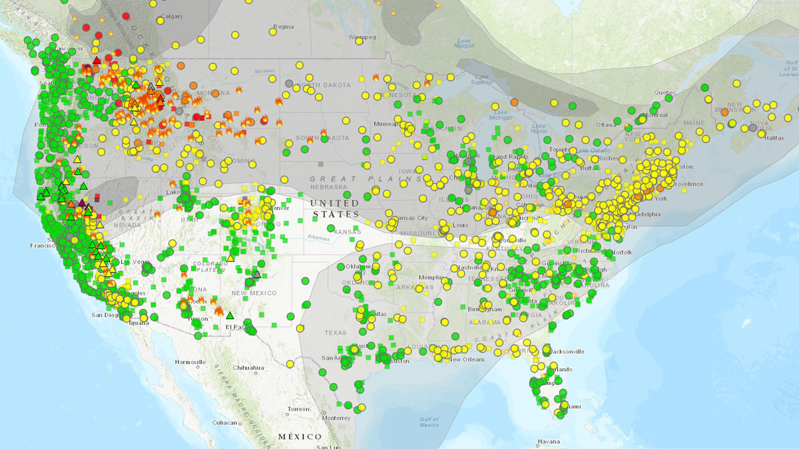Image resolution: width=799 pixels, height=449 pixels.
Task: Select the gray triangle monitor in New Mexico
Action: pyautogui.click(x=256, y=275)
